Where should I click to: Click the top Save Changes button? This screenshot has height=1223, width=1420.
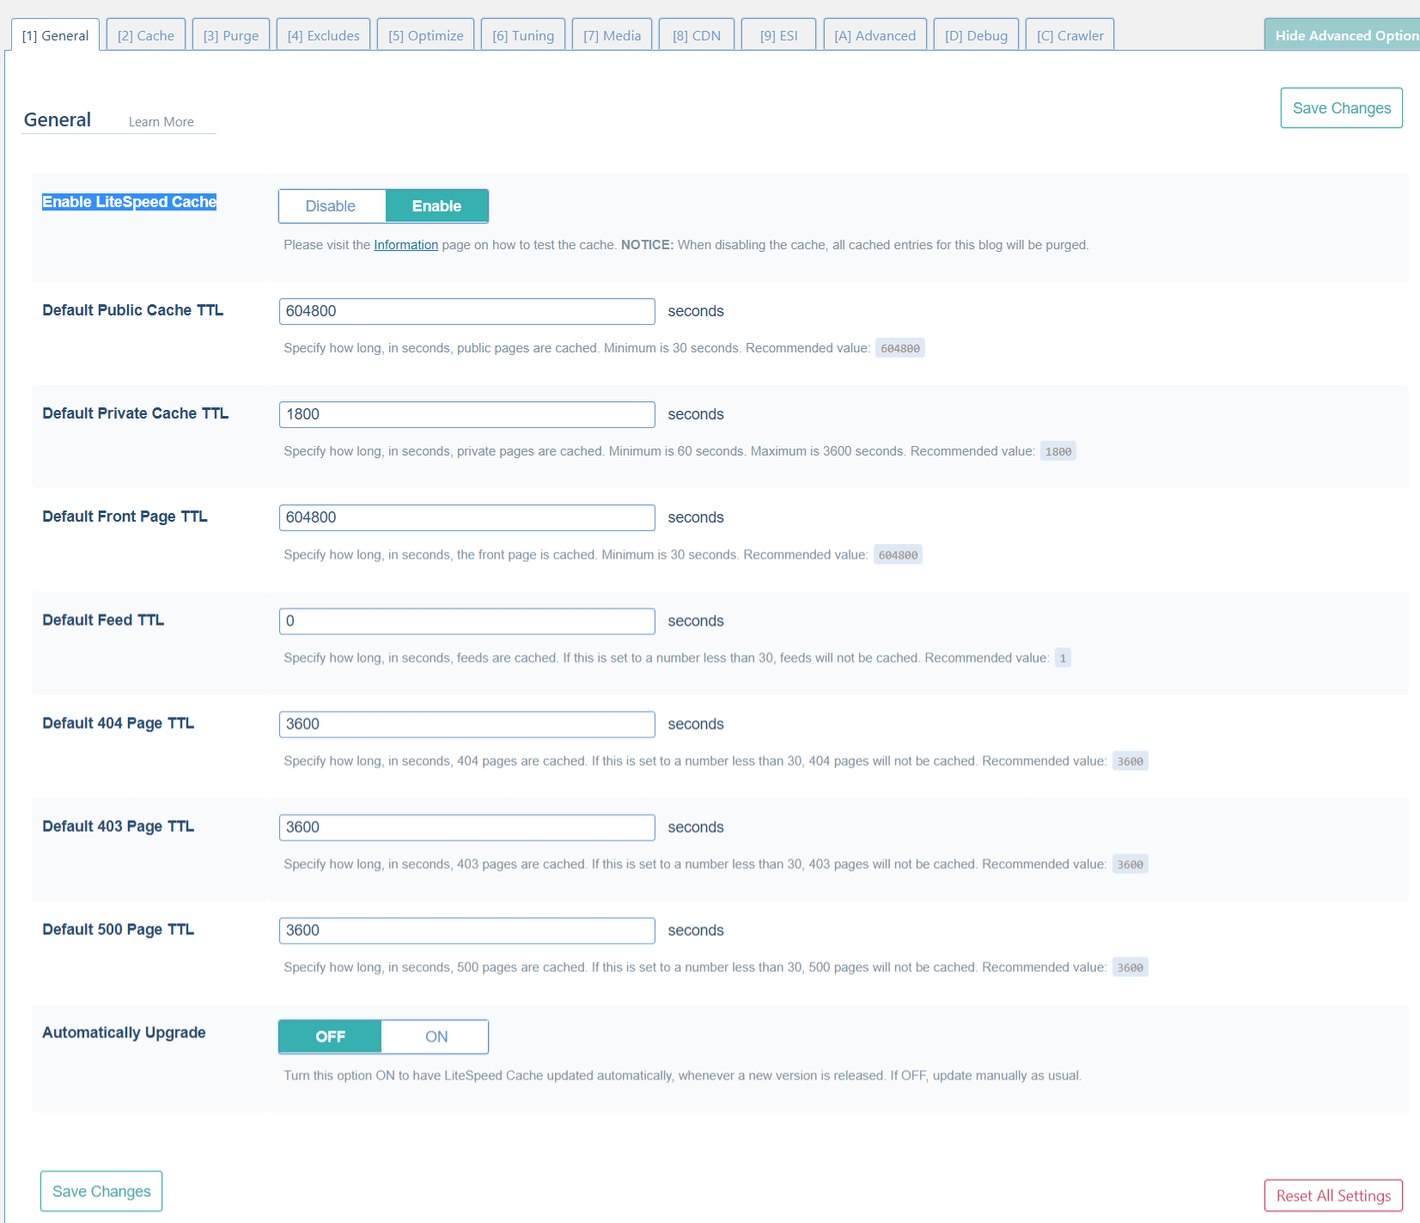pos(1341,108)
